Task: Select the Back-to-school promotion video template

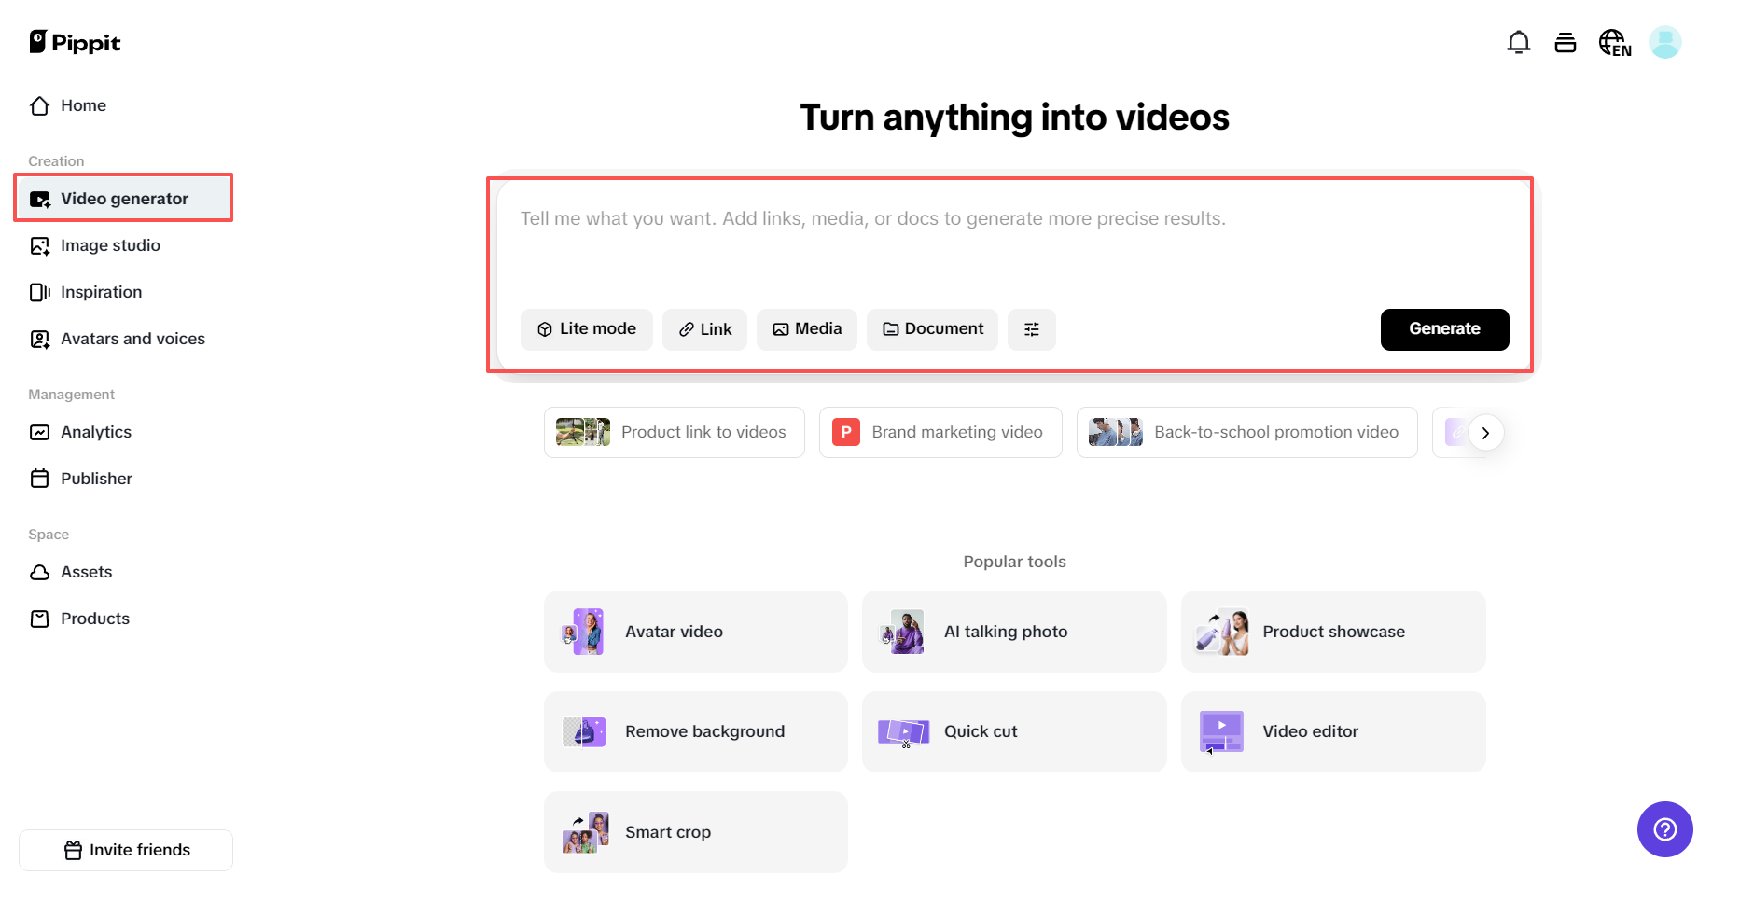Action: pos(1246,432)
